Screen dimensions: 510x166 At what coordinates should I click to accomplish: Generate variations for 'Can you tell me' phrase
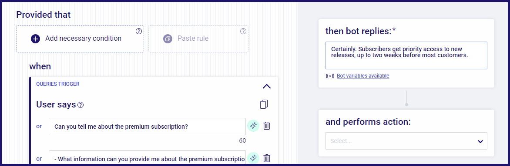pos(253,126)
